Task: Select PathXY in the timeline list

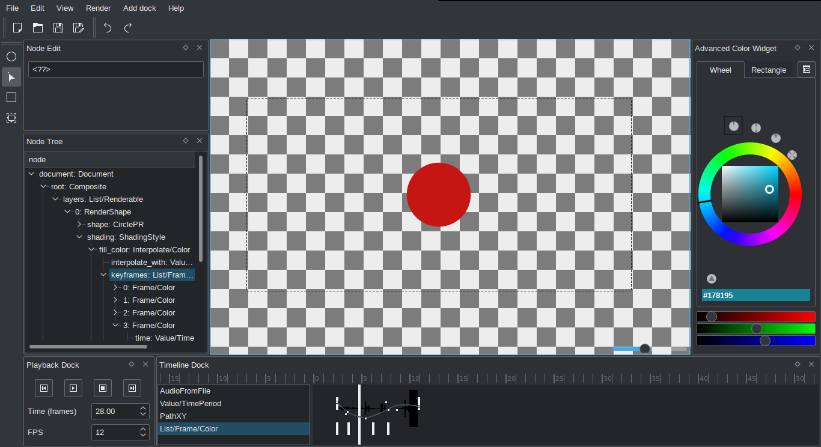Action: point(234,416)
